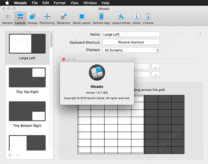Select the Tiny Bottom Right layout thumbnail
This screenshot has width=208, height=164.
pyautogui.click(x=27, y=111)
